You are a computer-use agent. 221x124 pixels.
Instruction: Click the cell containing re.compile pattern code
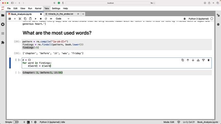(117, 44)
